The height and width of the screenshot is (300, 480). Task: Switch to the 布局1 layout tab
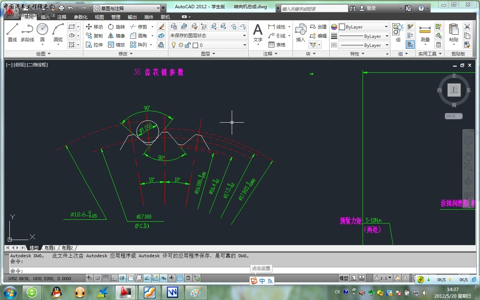click(x=50, y=248)
